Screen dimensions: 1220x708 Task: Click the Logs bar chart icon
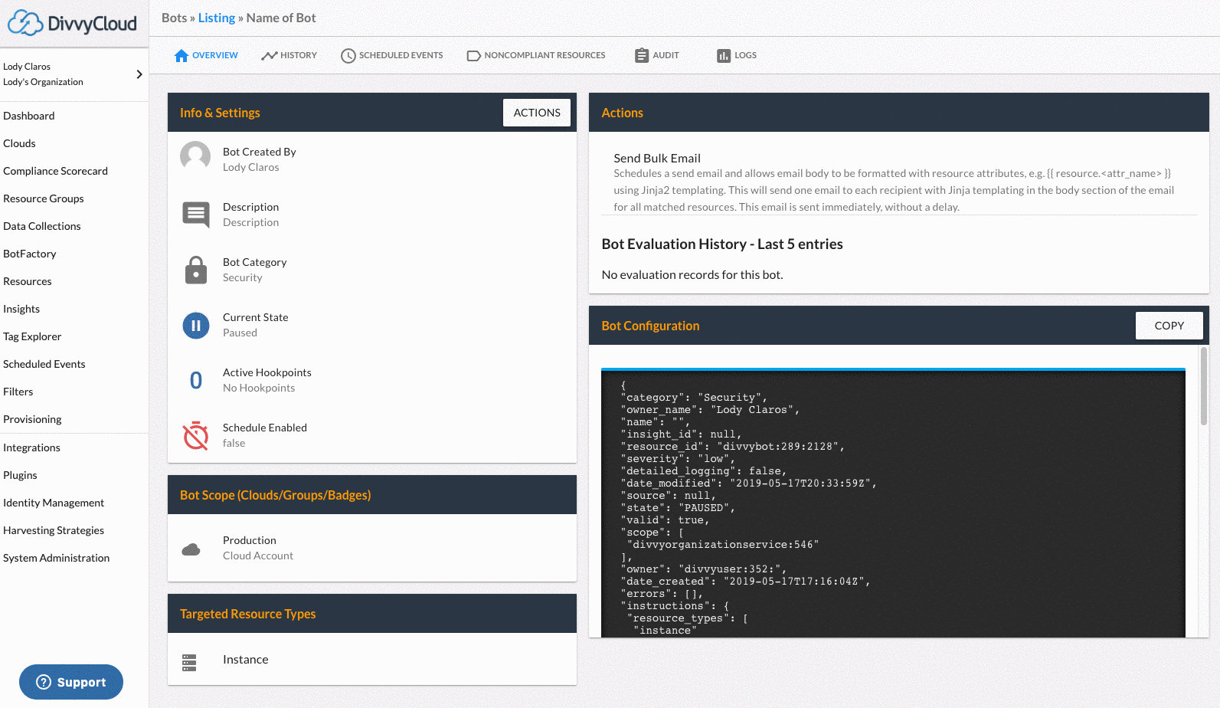pos(724,55)
